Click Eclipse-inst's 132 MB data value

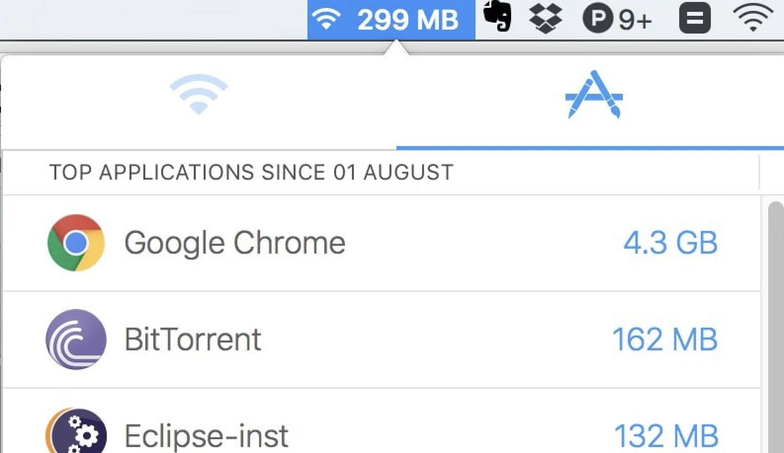click(665, 434)
